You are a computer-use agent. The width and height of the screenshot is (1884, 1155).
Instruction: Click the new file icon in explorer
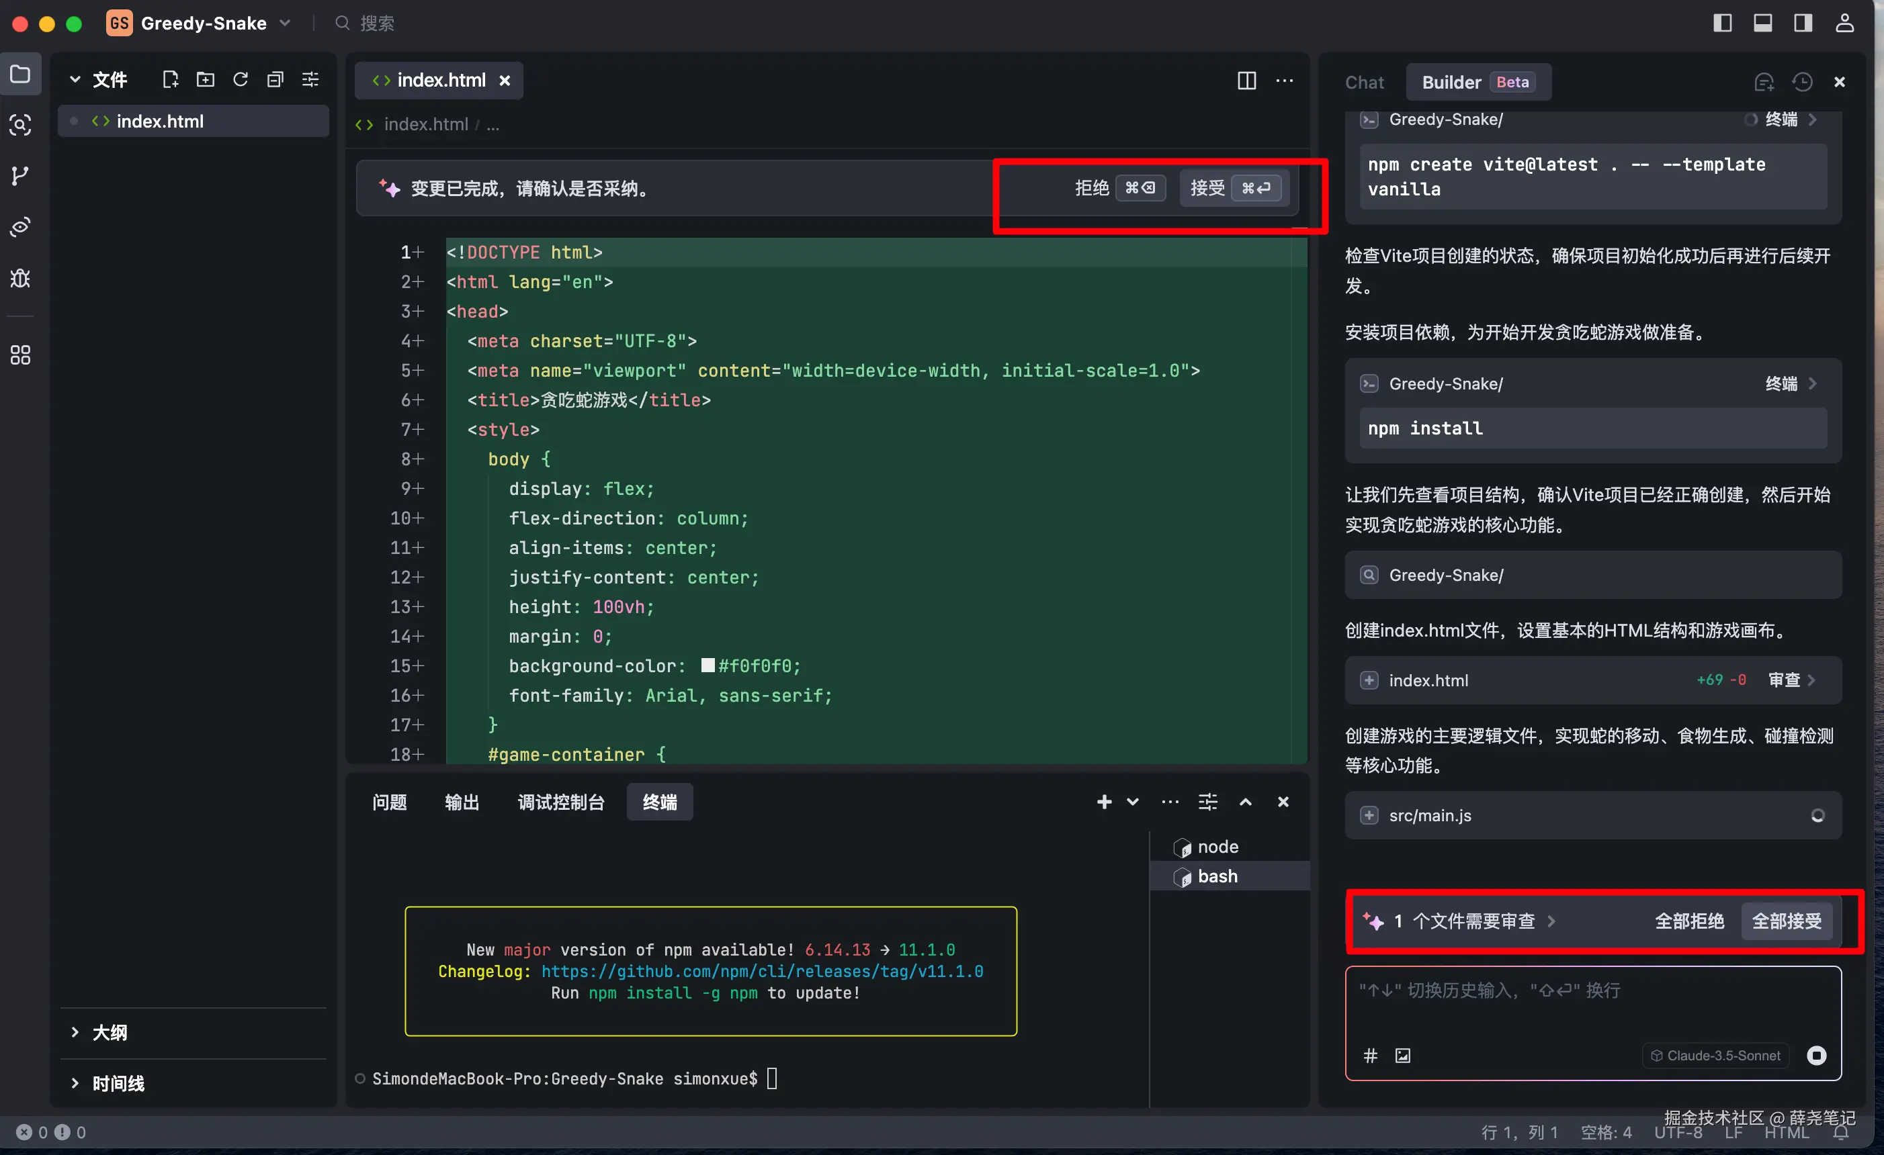point(170,79)
